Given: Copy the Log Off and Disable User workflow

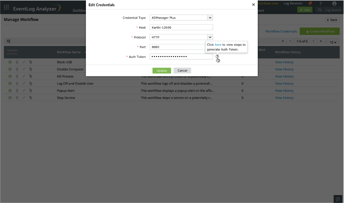Looking at the screenshot, I should [31, 83].
